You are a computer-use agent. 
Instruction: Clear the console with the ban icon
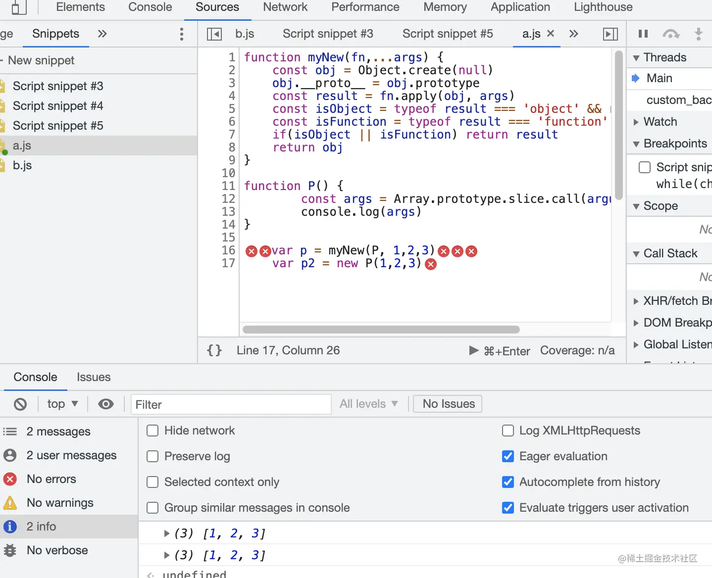[x=20, y=404]
